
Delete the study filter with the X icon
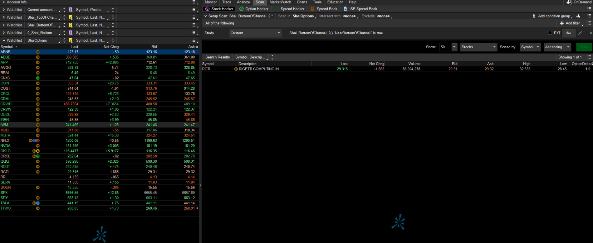pos(591,33)
